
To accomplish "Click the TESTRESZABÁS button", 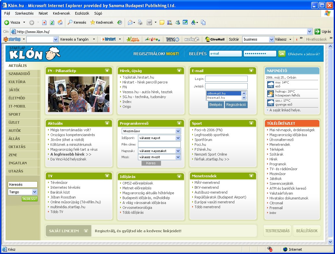I will pyautogui.click(x=277, y=231).
